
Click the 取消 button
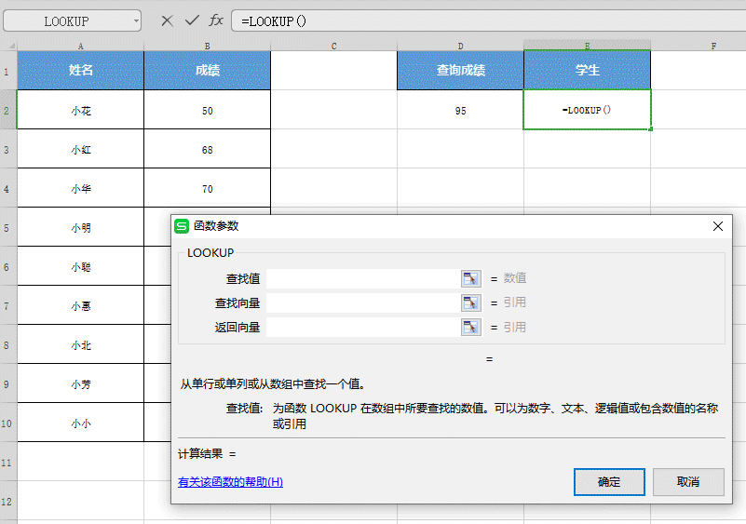688,482
